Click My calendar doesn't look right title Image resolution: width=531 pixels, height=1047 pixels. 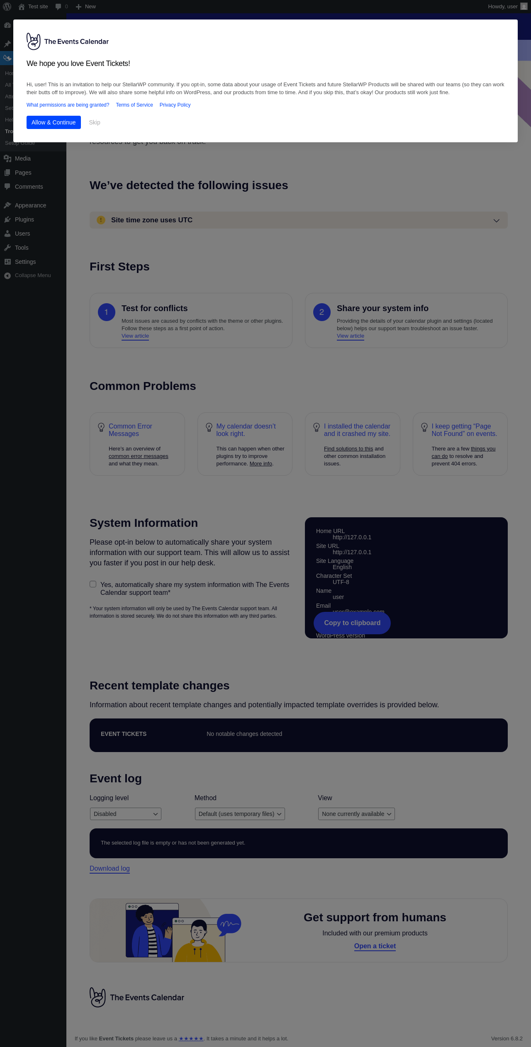point(246,430)
